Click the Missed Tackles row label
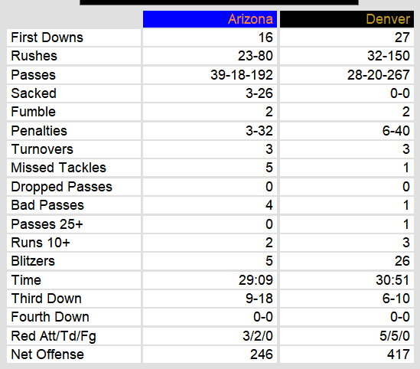420x369 pixels. click(58, 168)
